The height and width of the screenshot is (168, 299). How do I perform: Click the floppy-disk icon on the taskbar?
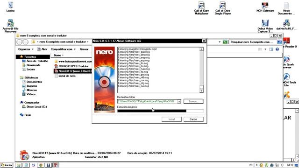coord(48,165)
